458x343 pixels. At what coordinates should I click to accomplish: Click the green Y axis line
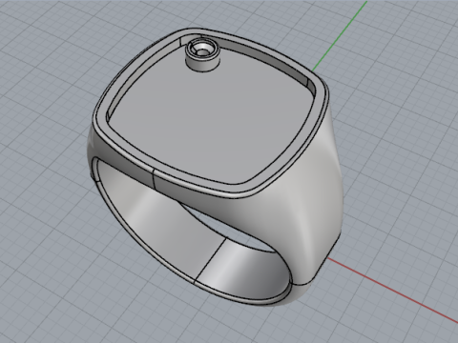click(340, 36)
